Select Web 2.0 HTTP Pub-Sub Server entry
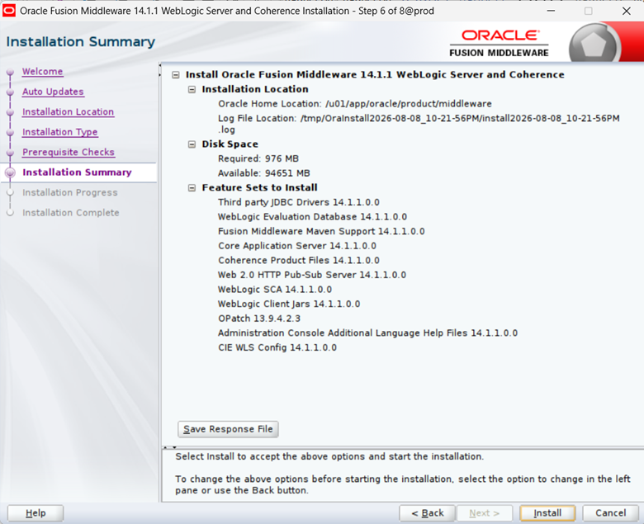Viewport: 644px width, 524px height. click(x=312, y=275)
